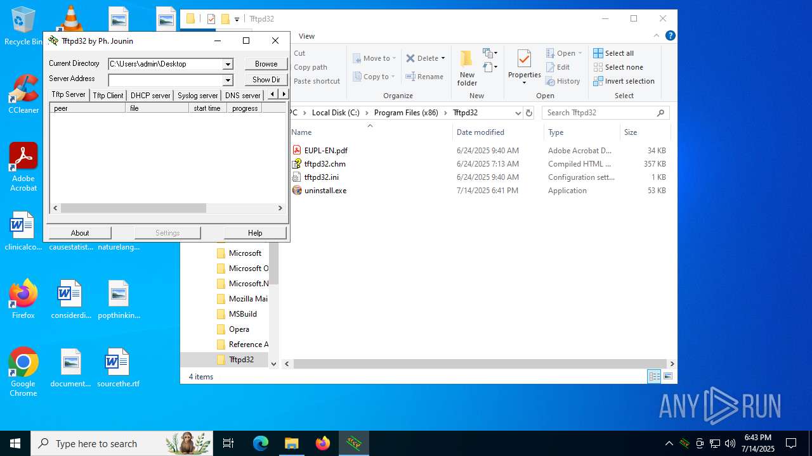This screenshot has height=456, width=812.
Task: Expand the Open dropdown in the ribbon
Action: [x=580, y=53]
